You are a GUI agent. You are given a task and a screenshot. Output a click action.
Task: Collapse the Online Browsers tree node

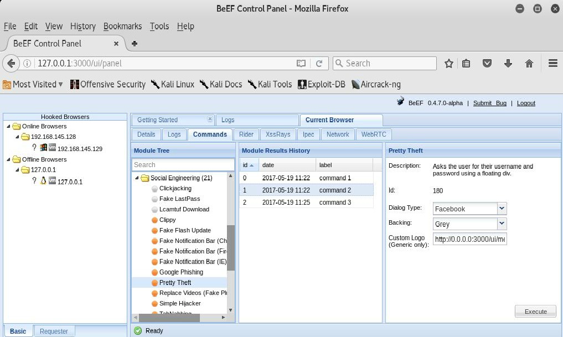tap(8, 126)
